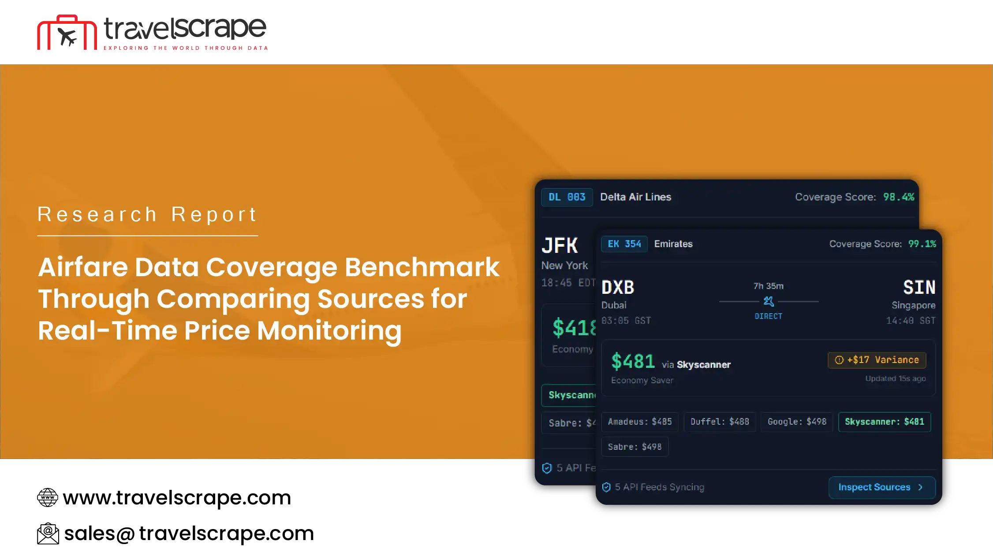Click the 98.4% coverage score value
Image resolution: width=993 pixels, height=559 pixels.
pos(899,197)
